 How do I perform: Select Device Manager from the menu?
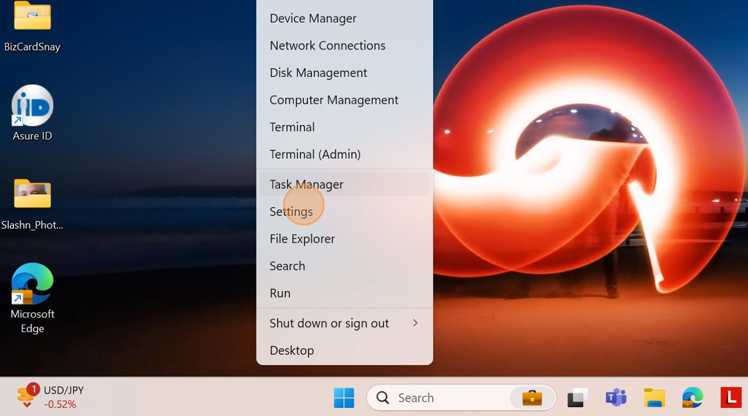pyautogui.click(x=313, y=18)
